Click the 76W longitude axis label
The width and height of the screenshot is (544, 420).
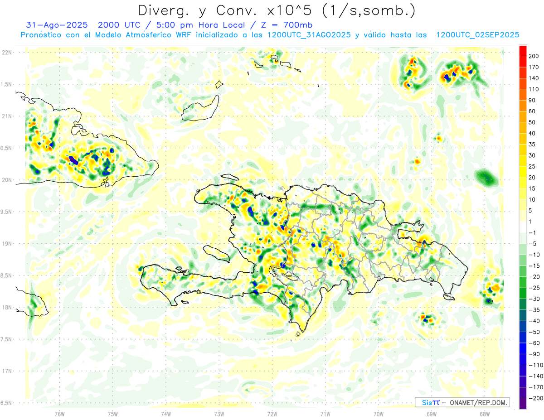(59, 414)
